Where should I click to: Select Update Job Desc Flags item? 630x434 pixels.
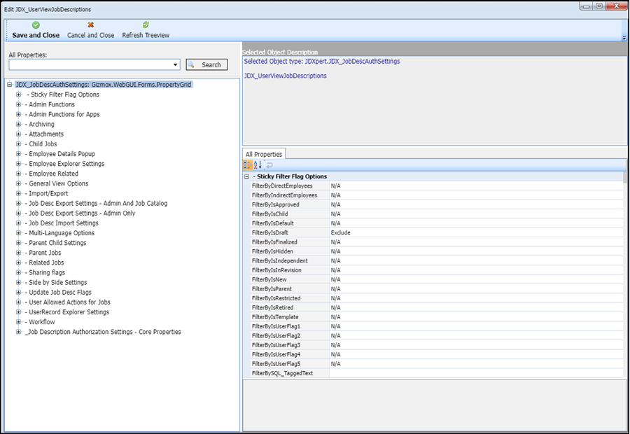[x=58, y=292]
